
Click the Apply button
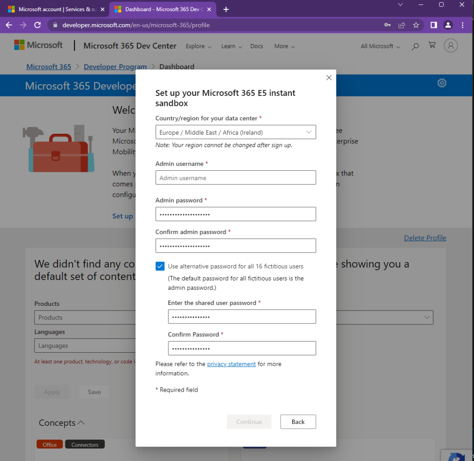pos(52,392)
